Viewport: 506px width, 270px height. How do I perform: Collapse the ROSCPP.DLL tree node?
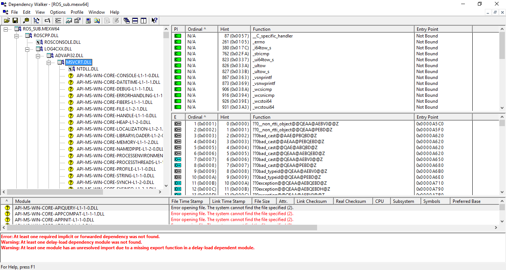click(x=16, y=35)
